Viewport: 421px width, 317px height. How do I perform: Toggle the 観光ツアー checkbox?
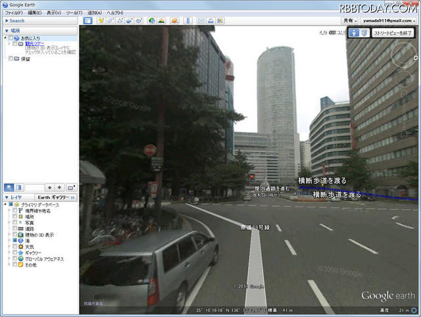(x=14, y=43)
